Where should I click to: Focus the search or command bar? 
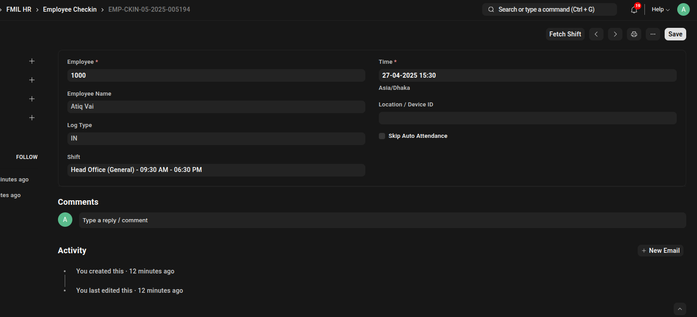click(x=549, y=9)
